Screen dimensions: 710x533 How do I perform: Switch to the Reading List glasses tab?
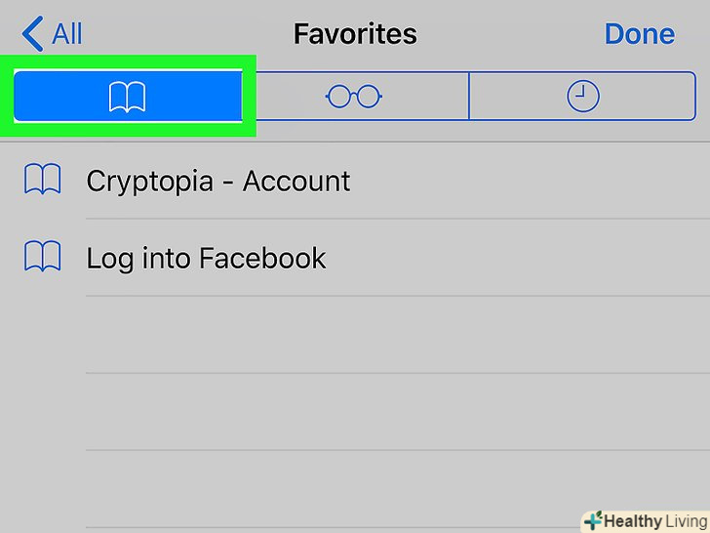click(354, 96)
